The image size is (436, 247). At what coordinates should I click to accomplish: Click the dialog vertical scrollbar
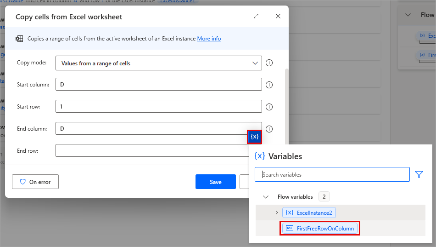(287, 106)
